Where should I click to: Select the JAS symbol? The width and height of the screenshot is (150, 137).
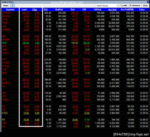coord(4,26)
